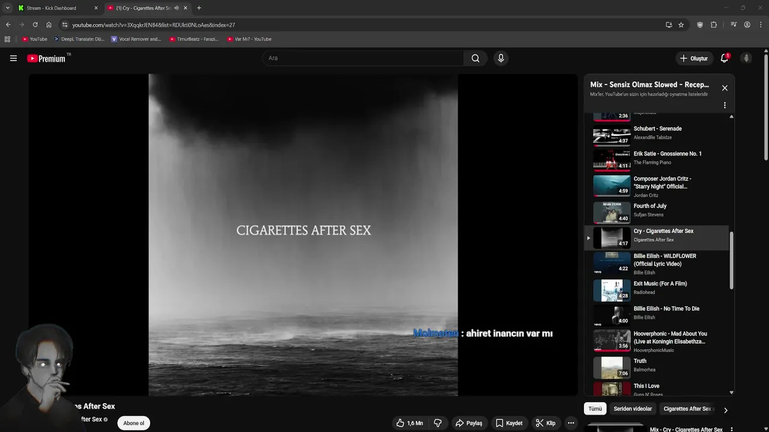The image size is (769, 432).
Task: Play Jordan Critz Starry Night video
Action: click(657, 186)
